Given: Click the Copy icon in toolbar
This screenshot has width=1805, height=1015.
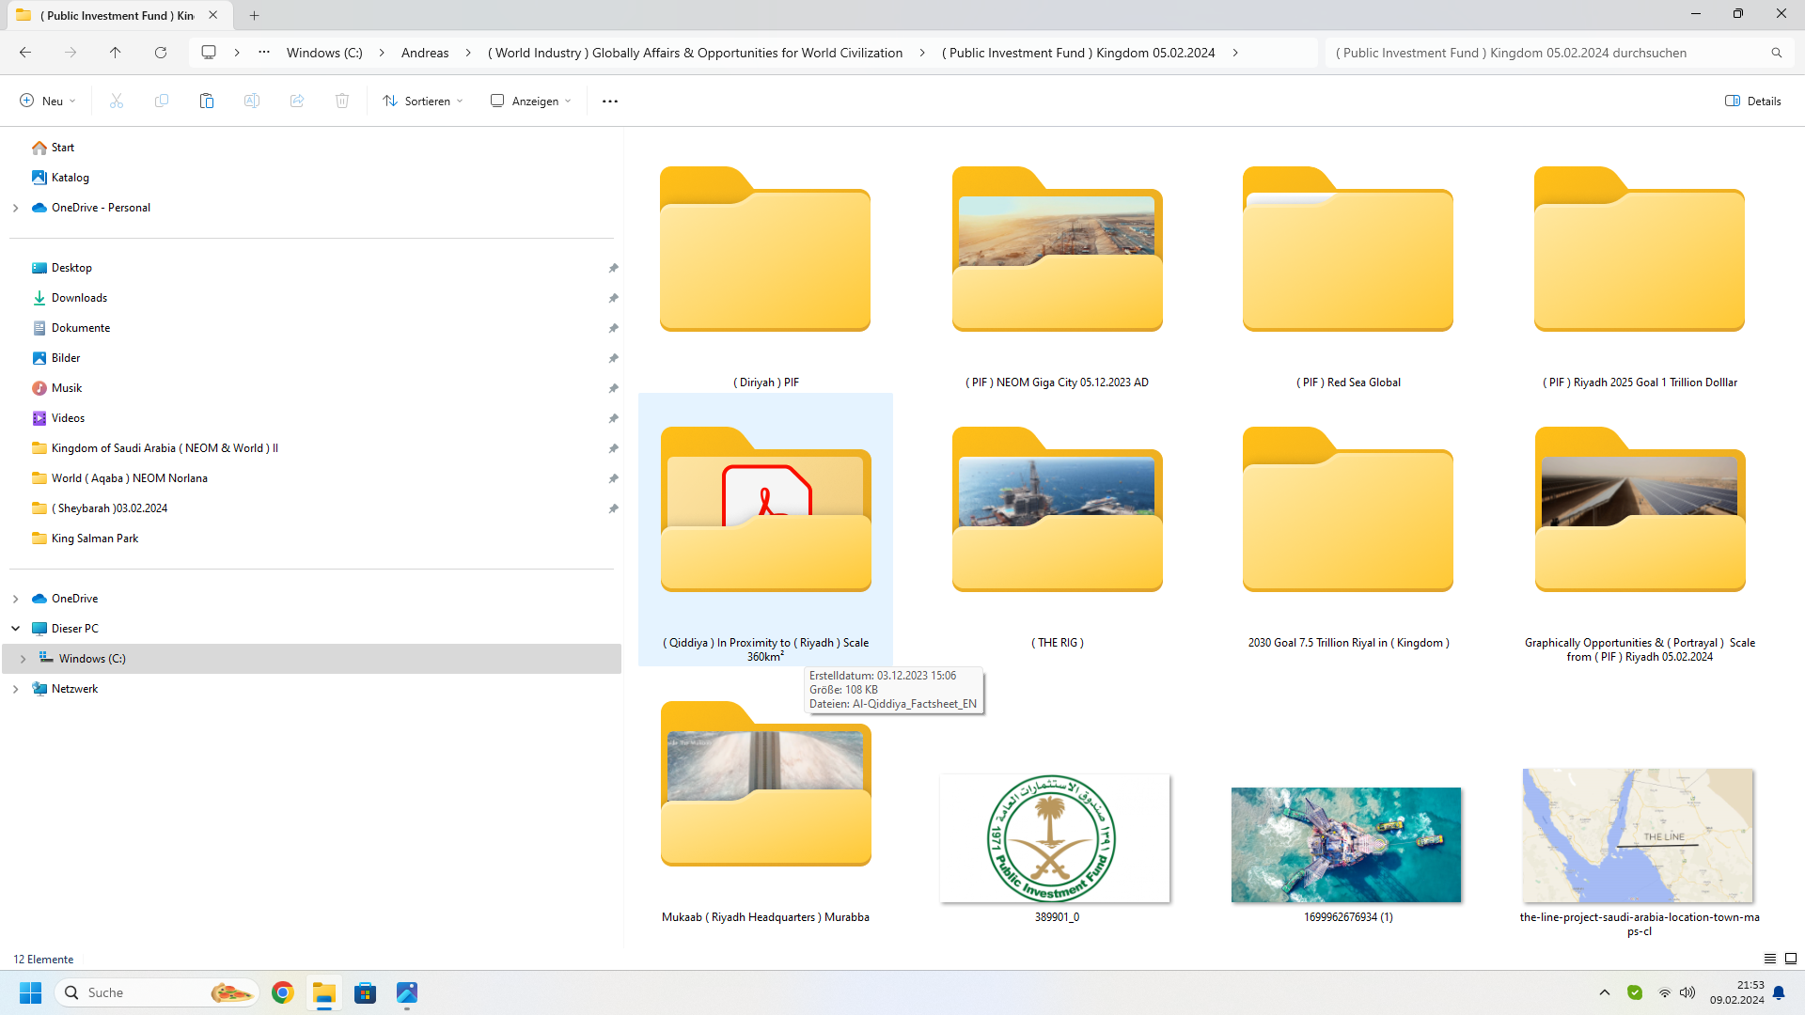Looking at the screenshot, I should tap(162, 101).
